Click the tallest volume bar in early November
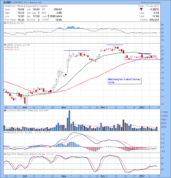 tap(69, 121)
